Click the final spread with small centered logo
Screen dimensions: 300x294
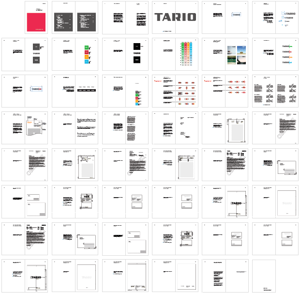pyautogui.click(x=225, y=276)
